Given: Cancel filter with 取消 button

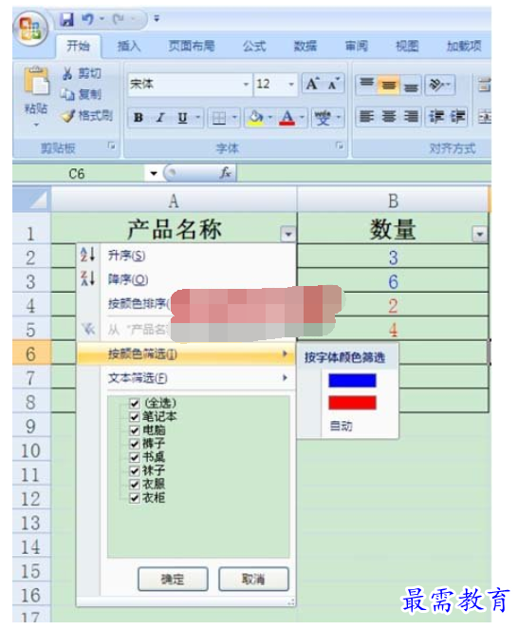Looking at the screenshot, I should (253, 579).
